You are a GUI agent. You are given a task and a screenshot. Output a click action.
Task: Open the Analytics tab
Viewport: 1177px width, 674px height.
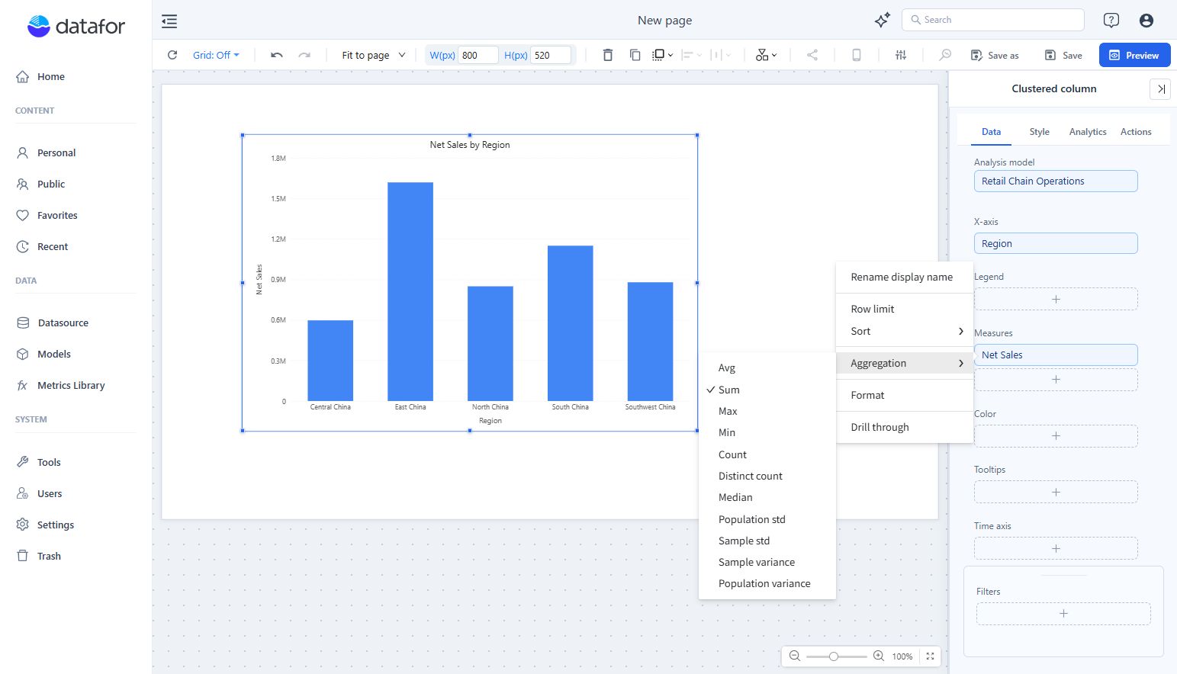1088,132
